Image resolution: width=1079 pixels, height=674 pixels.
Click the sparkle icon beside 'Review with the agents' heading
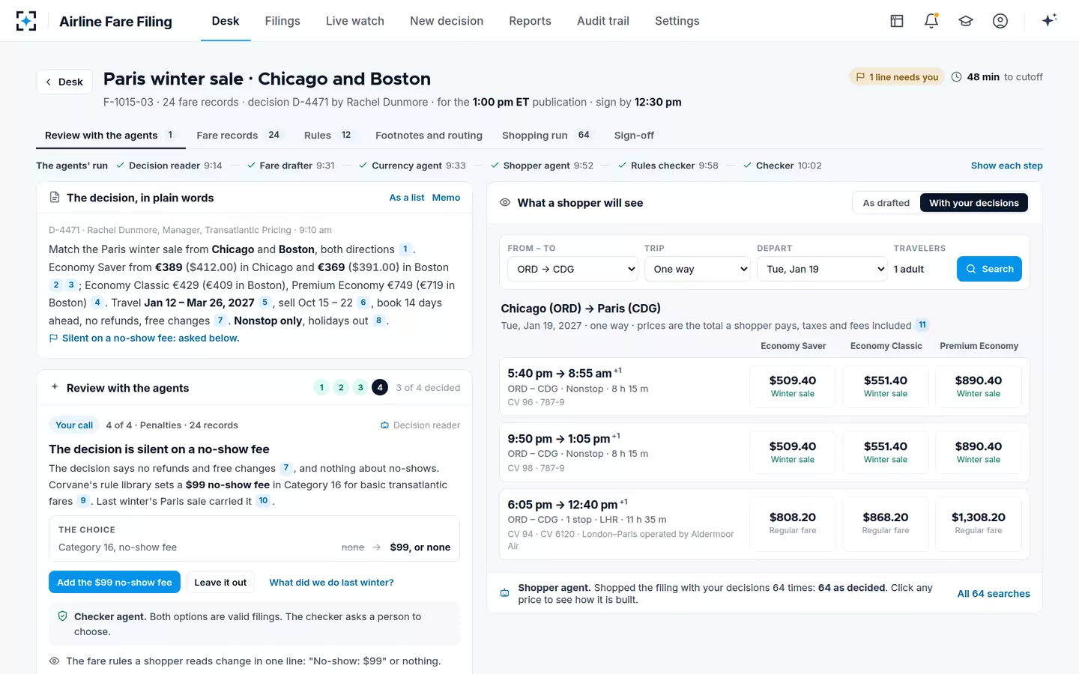coord(55,387)
